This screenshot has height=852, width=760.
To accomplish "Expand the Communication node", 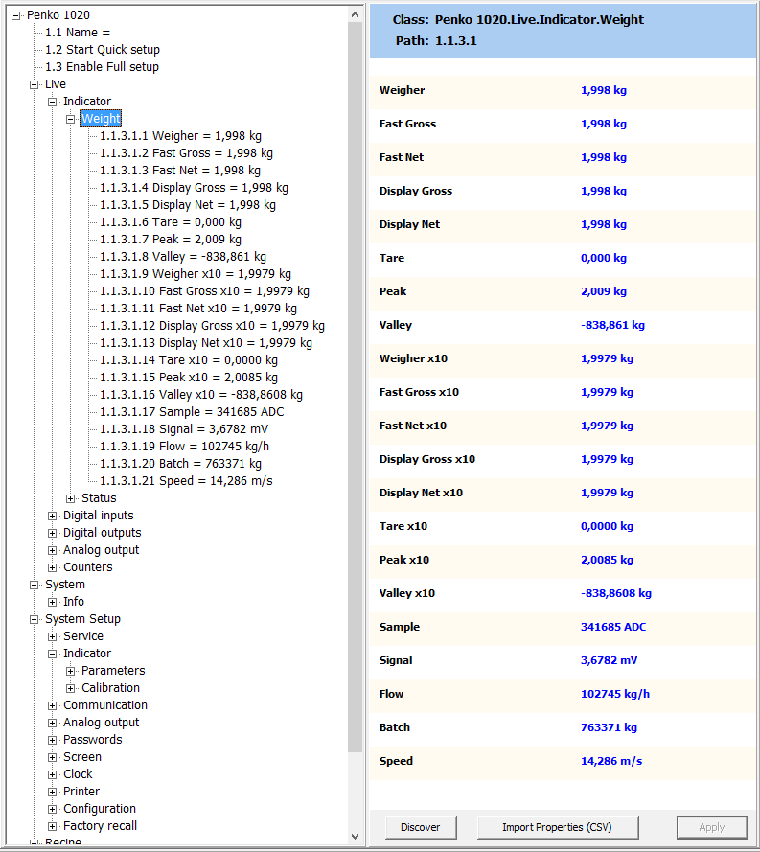I will click(x=52, y=705).
